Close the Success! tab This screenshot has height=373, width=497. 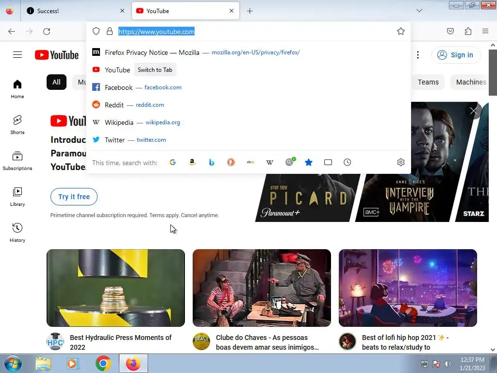coord(122,11)
